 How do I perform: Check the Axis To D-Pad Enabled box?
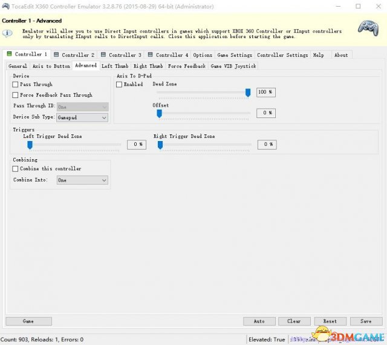pyautogui.click(x=119, y=85)
